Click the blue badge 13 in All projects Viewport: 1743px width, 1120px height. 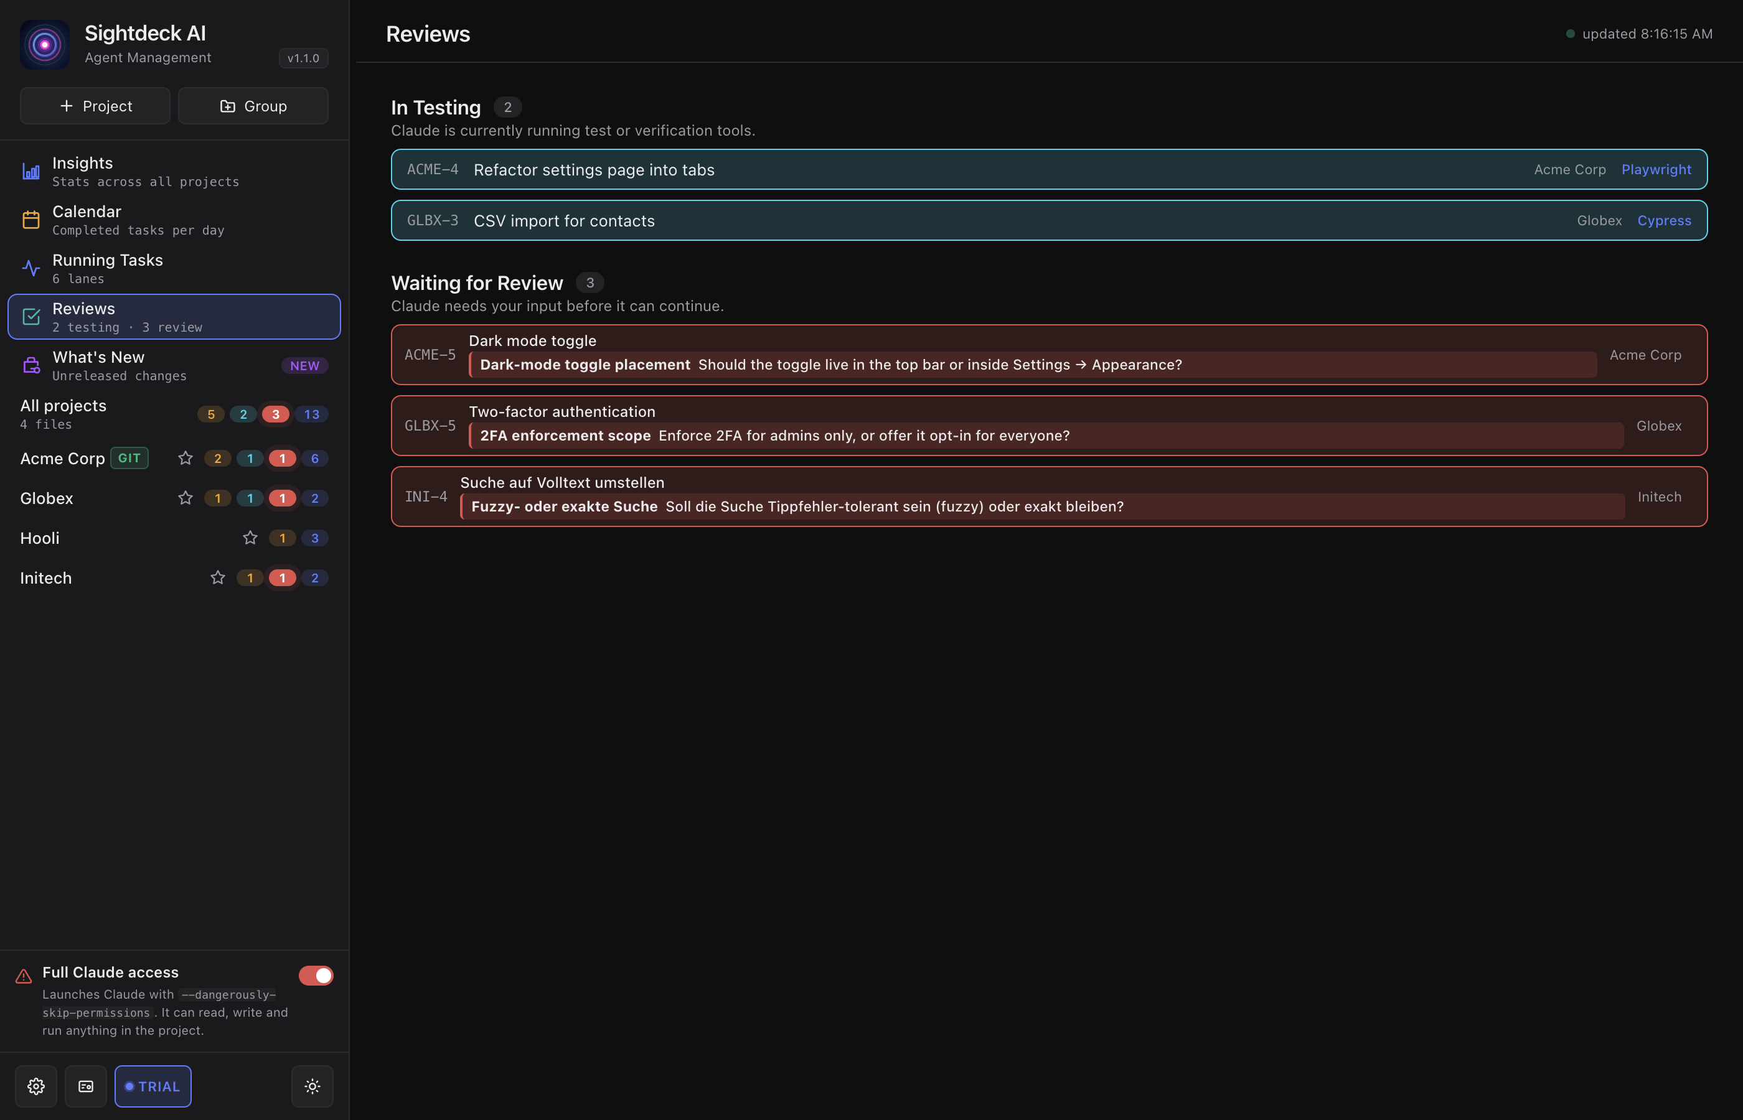tap(312, 414)
